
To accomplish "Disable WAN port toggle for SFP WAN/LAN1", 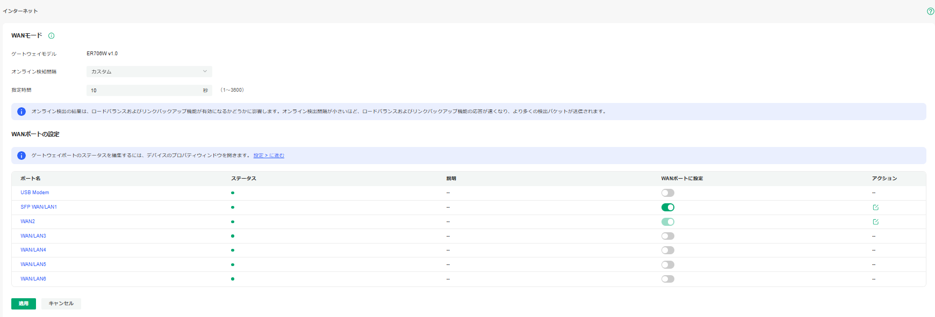I will (668, 208).
